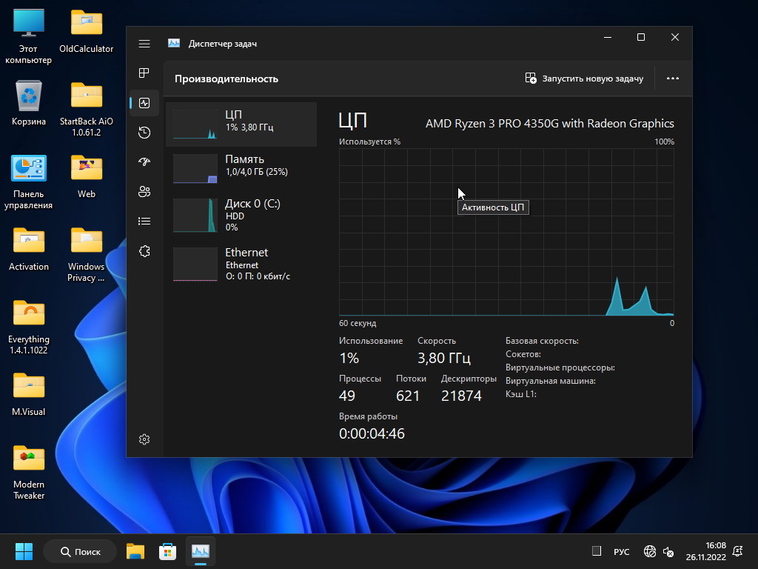The image size is (758, 569).
Task: Click Run new task button
Action: [x=584, y=79]
